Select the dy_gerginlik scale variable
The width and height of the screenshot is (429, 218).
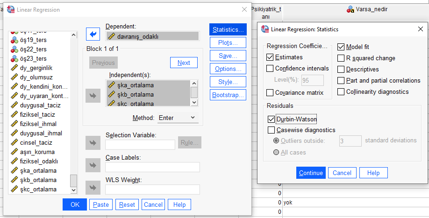(36, 68)
